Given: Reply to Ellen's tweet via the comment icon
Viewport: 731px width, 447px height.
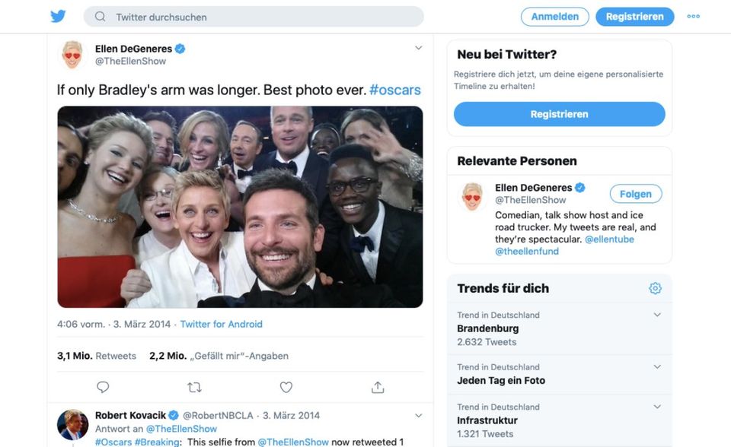Looking at the screenshot, I should [x=103, y=387].
